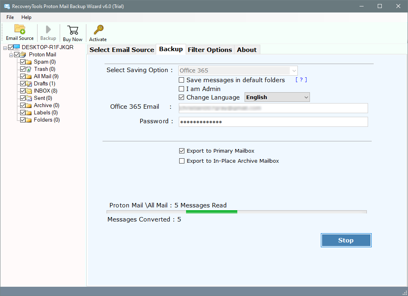Viewport: 408px width, 296px height.
Task: Click the Sent folder icon
Action: (29, 98)
